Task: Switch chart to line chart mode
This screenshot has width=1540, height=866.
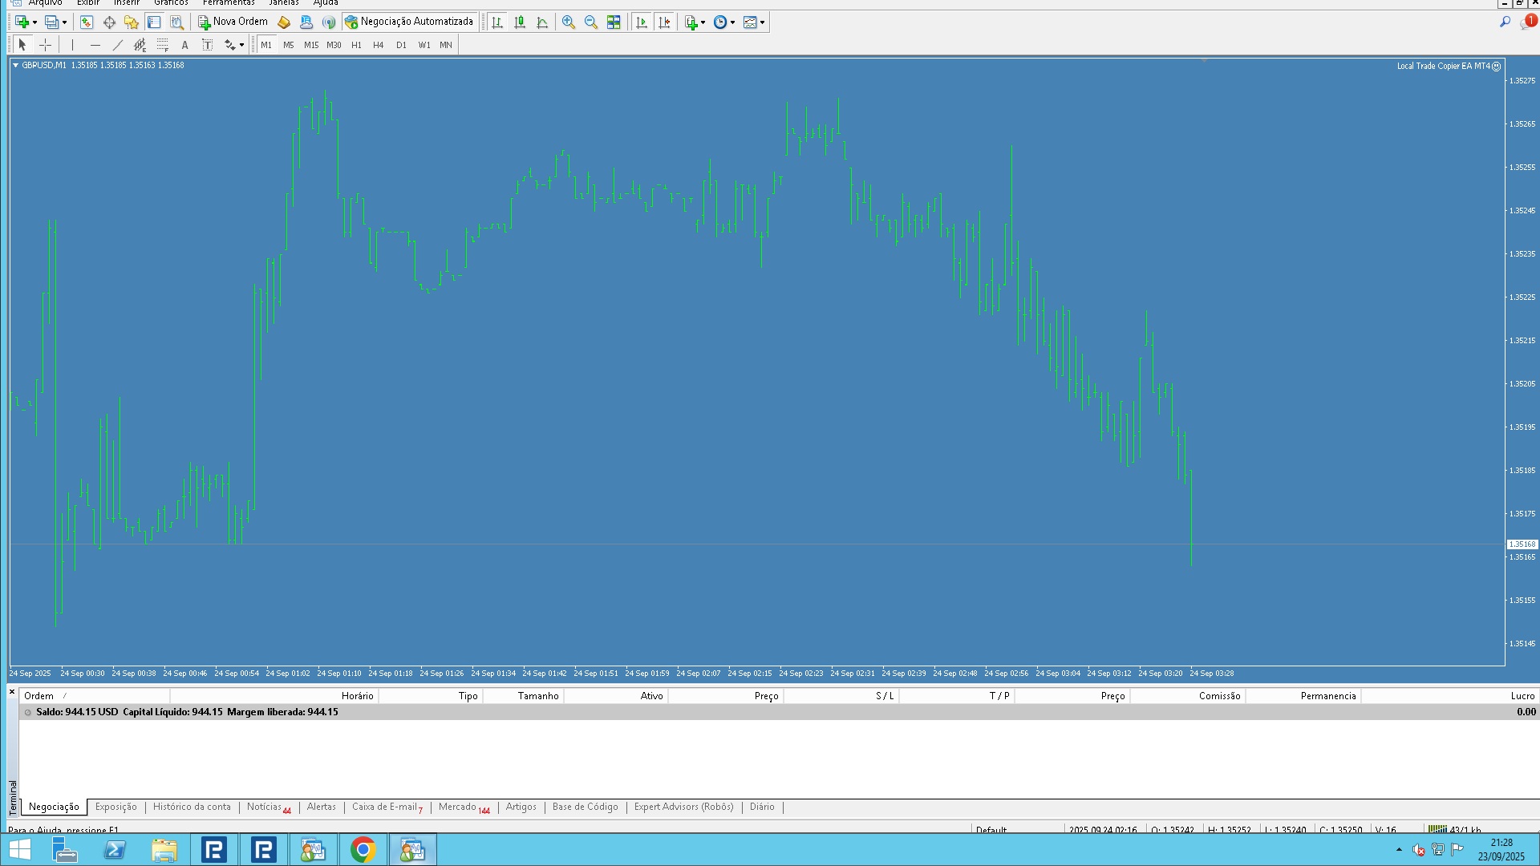Action: click(543, 22)
